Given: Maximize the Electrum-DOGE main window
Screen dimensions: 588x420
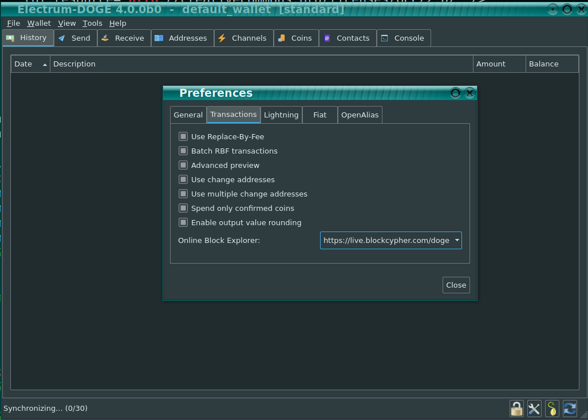Looking at the screenshot, I should click(x=567, y=9).
